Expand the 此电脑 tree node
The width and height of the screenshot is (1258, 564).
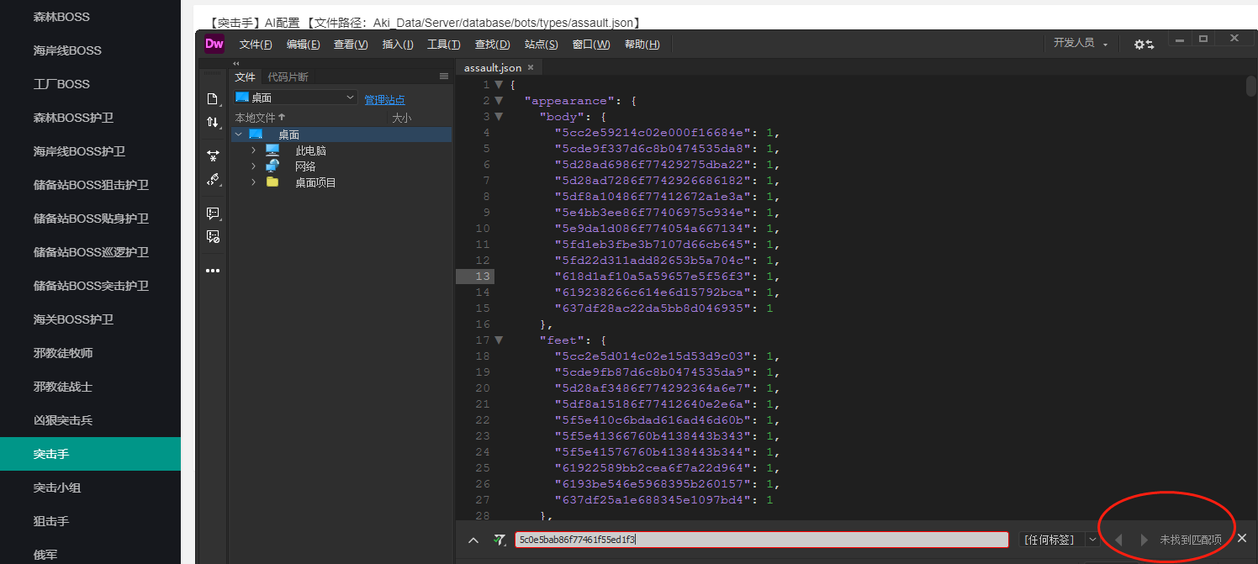pyautogui.click(x=253, y=150)
